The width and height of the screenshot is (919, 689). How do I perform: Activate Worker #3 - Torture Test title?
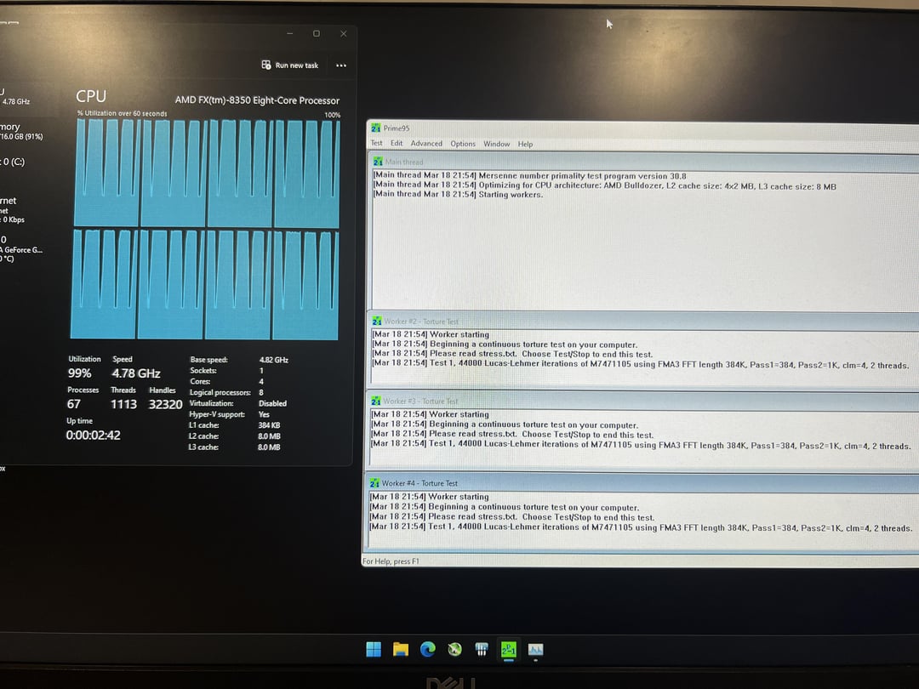click(x=420, y=401)
